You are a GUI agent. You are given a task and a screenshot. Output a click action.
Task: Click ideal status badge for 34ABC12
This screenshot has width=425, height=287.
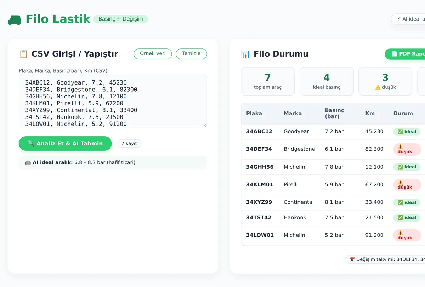tap(407, 132)
